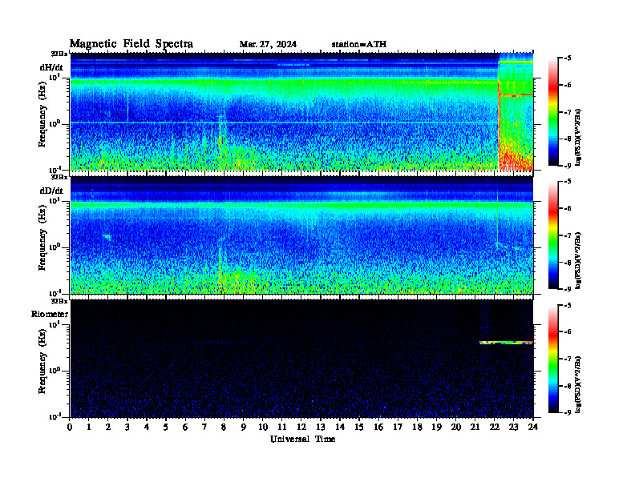635x490 pixels.
Task: Click the 10^1 frequency tick of dD/dt panel
Action: click(55, 200)
